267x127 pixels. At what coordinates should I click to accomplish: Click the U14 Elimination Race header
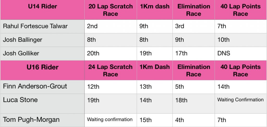[x=194, y=10]
